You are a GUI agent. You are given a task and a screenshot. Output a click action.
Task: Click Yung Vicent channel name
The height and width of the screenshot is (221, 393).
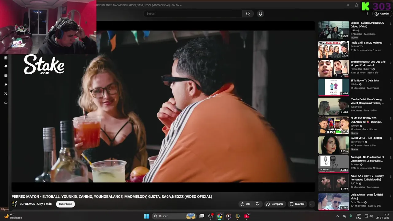(x=356, y=107)
